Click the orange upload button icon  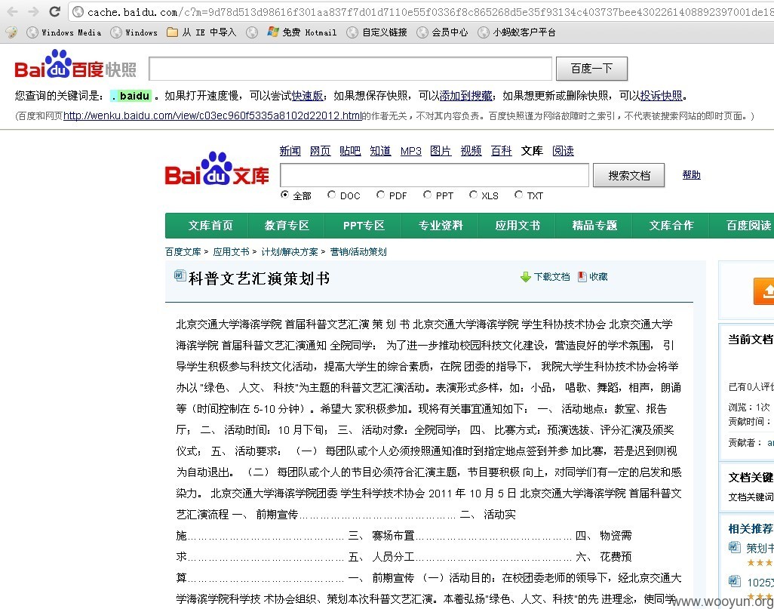coord(763,291)
